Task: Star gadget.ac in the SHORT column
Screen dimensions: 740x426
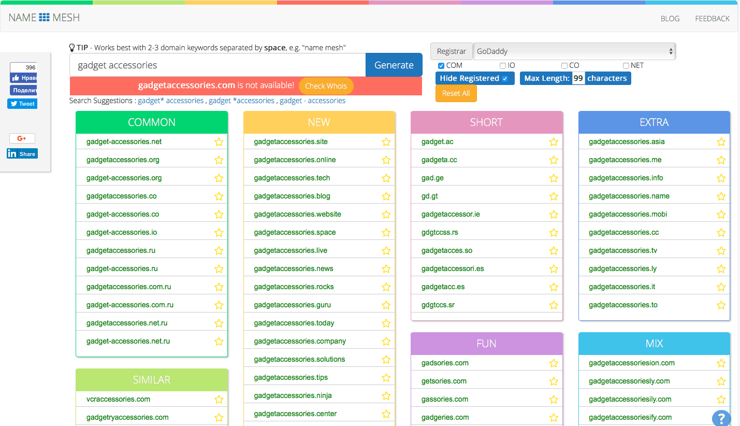Action: pos(554,141)
